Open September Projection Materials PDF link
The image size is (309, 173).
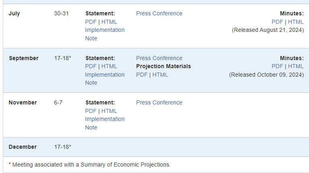coord(142,75)
